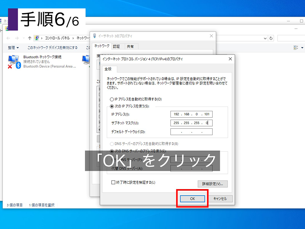This screenshot has height=229, width=305.
Task: Click the back navigation arrow in Explorer
Action: click(8, 38)
